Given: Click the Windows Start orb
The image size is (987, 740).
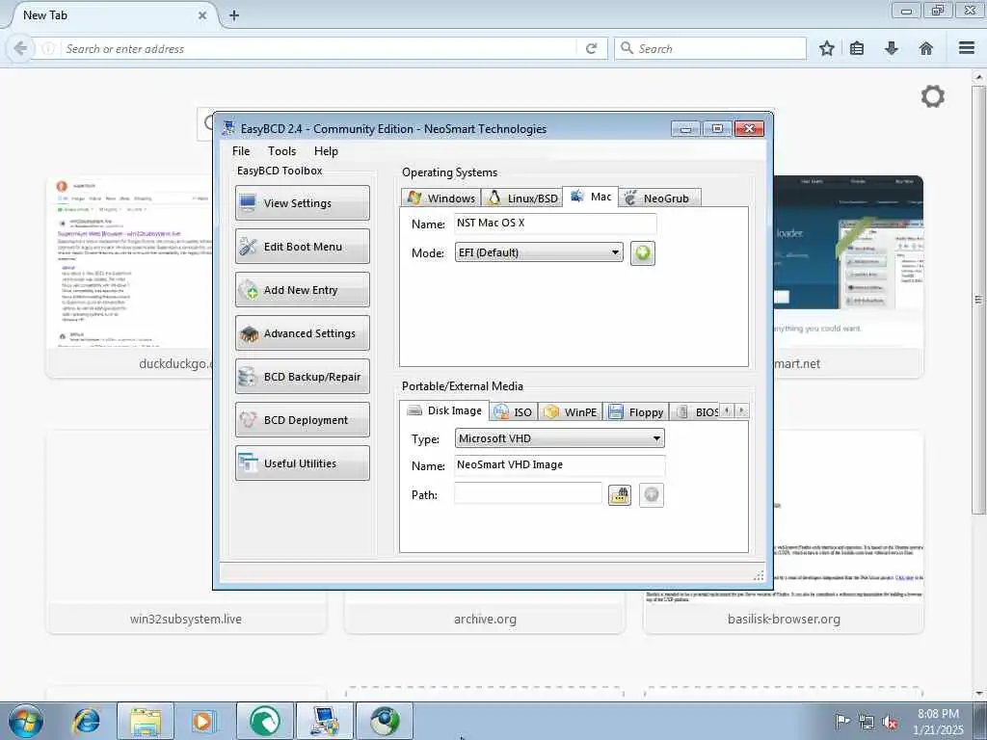Looking at the screenshot, I should [26, 721].
